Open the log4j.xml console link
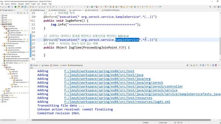 tap(117, 102)
